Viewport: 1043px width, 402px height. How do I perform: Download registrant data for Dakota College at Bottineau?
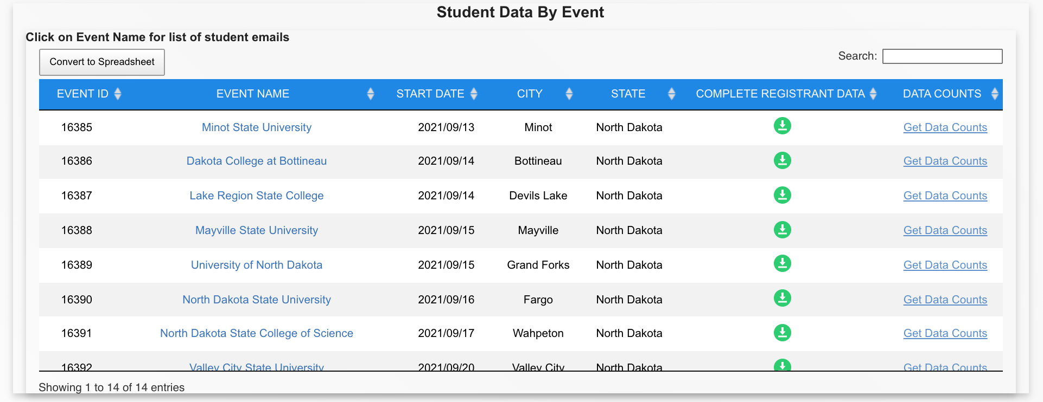[782, 161]
